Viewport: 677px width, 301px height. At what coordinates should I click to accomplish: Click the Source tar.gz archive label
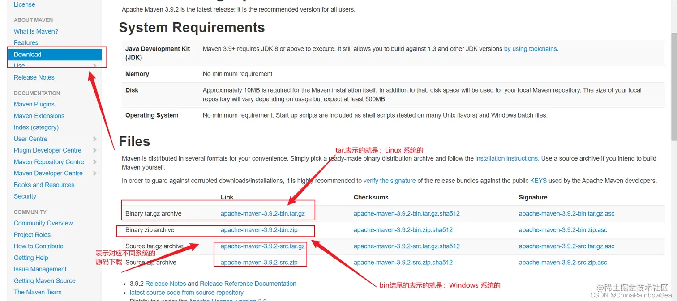(154, 246)
